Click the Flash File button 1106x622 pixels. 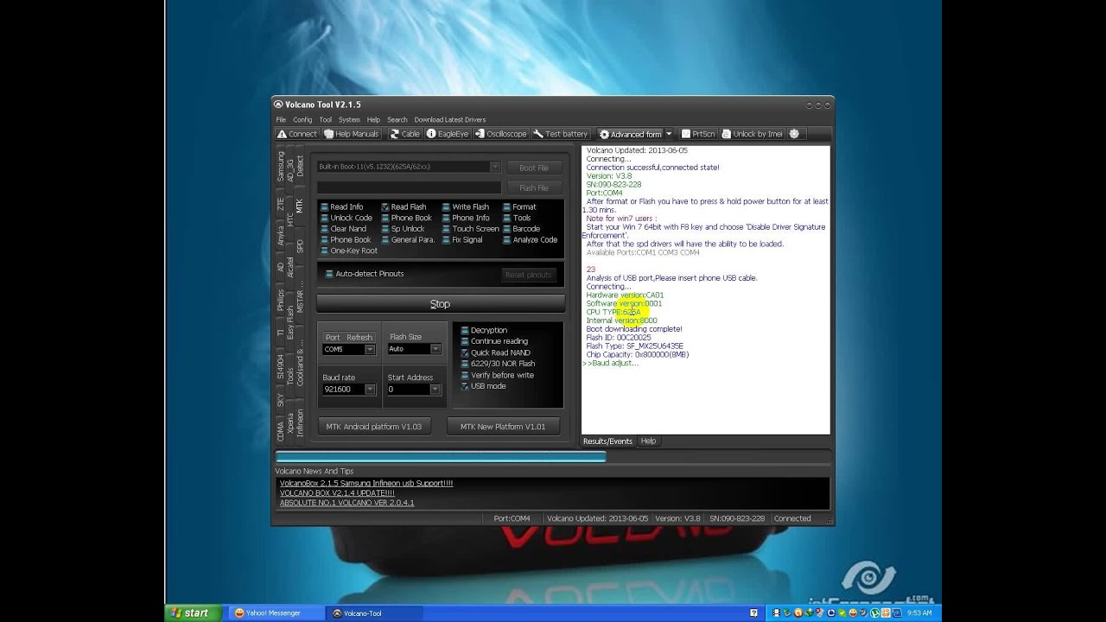(533, 187)
